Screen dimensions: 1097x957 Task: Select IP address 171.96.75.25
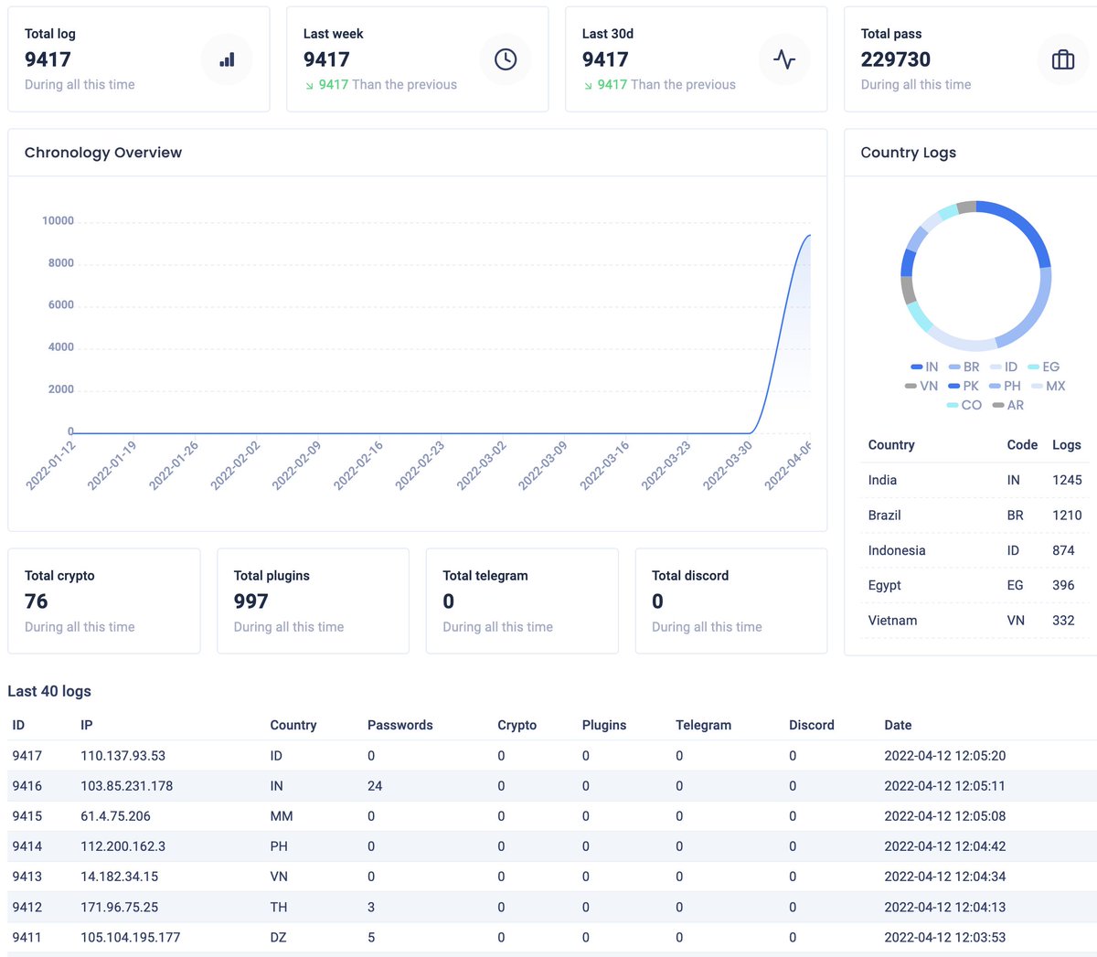tap(120, 908)
